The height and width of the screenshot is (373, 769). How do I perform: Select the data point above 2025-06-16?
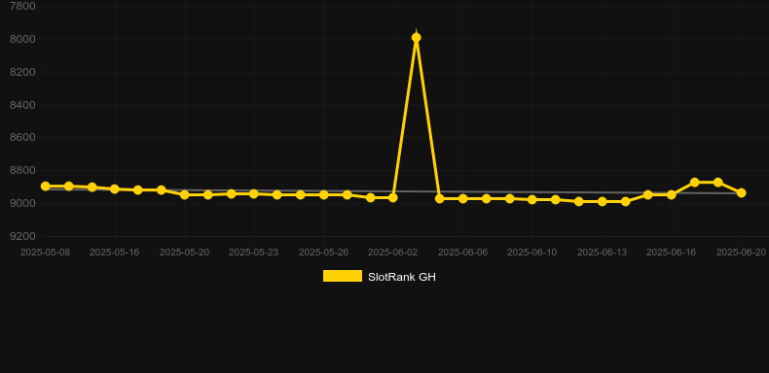(x=672, y=195)
